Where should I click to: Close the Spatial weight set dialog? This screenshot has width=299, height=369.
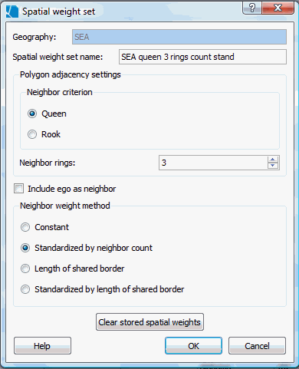pos(278,8)
